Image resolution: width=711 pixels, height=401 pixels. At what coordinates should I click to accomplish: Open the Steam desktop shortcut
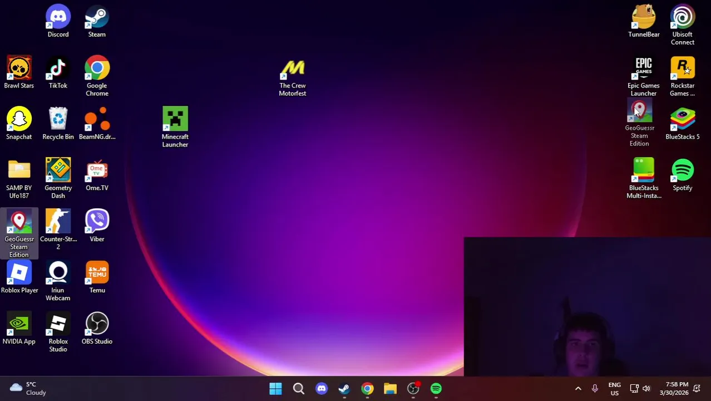click(x=97, y=21)
